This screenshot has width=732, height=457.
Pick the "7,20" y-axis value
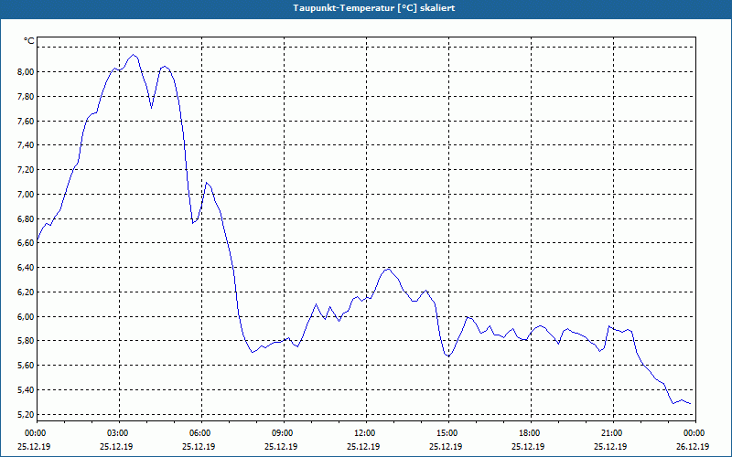click(27, 170)
